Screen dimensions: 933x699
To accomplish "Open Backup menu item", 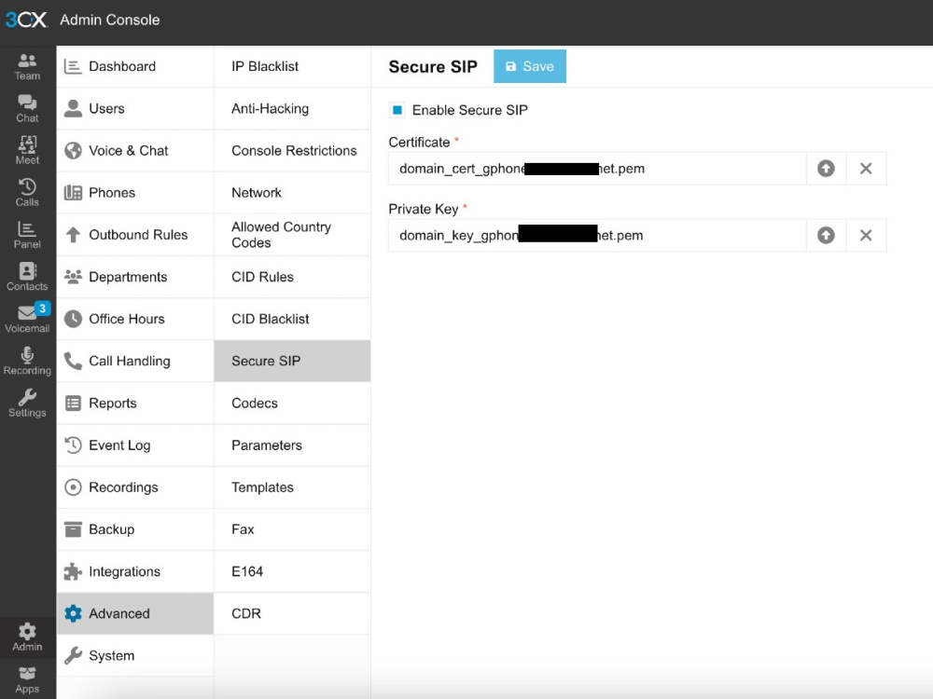I will click(x=135, y=529).
